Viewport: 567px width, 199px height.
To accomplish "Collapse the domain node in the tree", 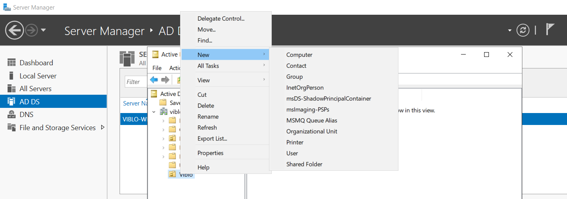I will pos(154,112).
